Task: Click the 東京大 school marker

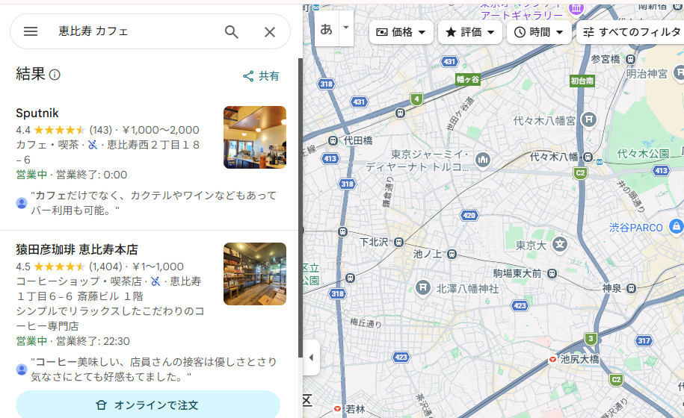Action: point(560,244)
